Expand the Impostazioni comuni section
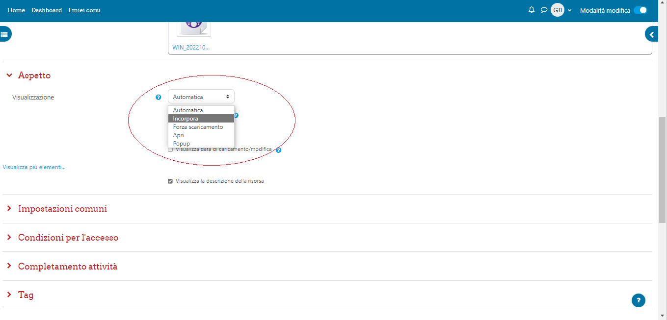 tap(62, 209)
